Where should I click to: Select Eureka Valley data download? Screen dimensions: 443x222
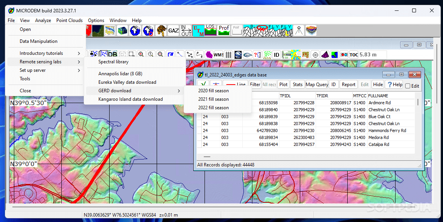point(135,82)
